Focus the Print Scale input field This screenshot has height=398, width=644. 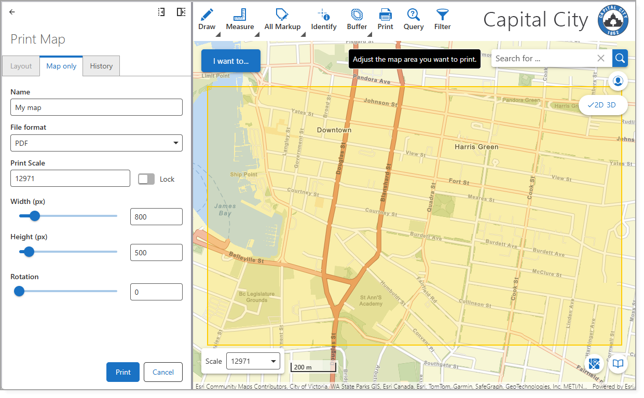[70, 178]
